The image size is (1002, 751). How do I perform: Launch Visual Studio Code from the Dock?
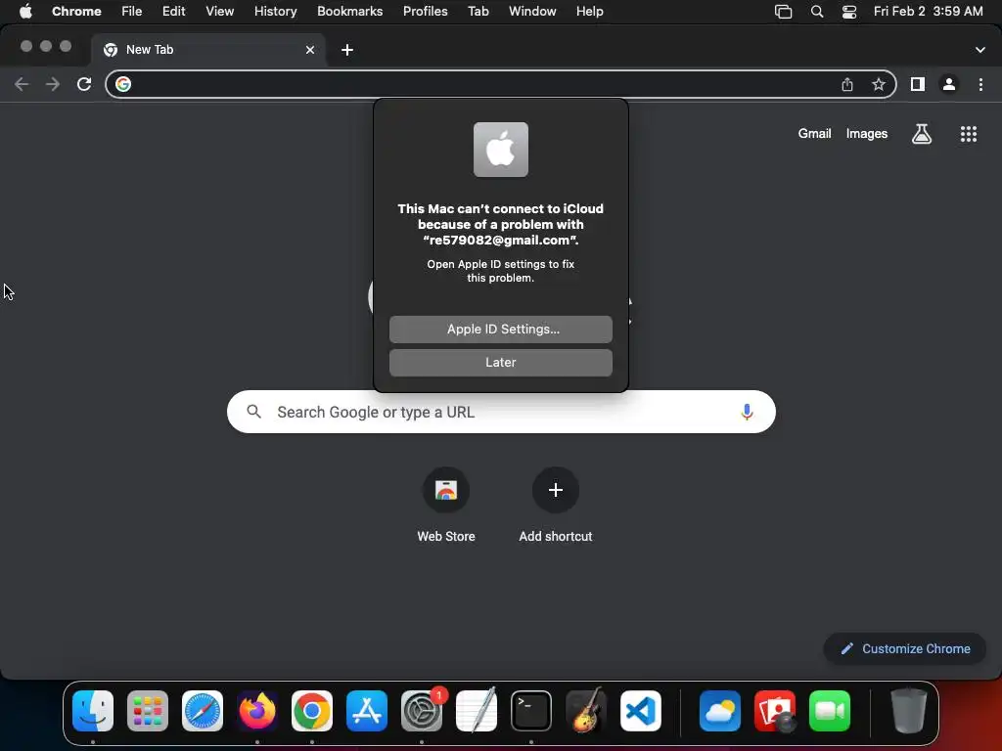point(641,711)
